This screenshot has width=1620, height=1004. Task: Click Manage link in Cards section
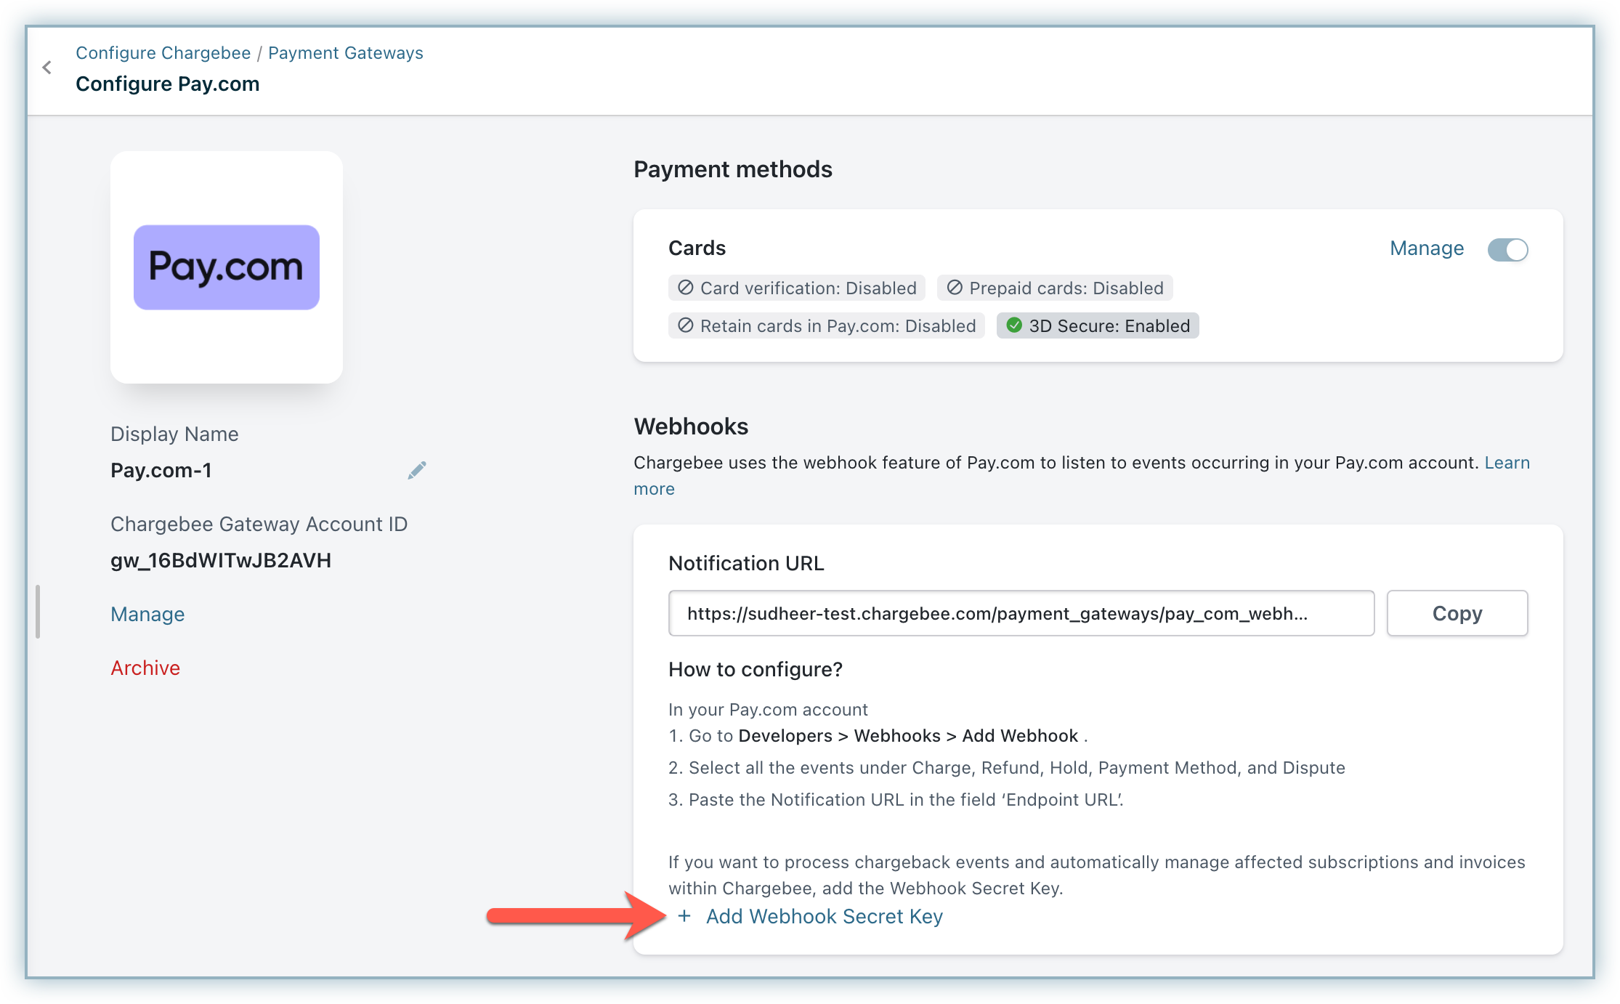[1426, 248]
